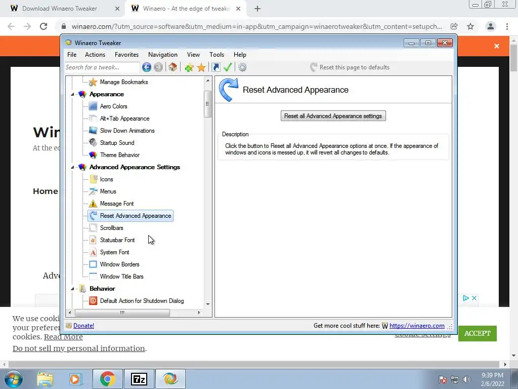This screenshot has height=389, width=518.
Task: Open a new Chrome tab
Action: pos(257,9)
